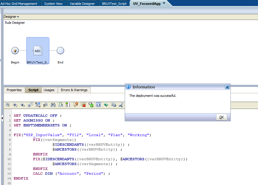258x185 pixels.
Task: Click @IDESCENDANTS on line 7
Action: [x=68, y=145]
